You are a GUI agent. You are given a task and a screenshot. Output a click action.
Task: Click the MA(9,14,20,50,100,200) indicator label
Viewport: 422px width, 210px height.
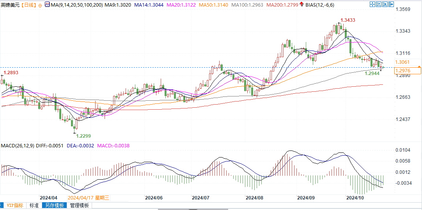click(x=77, y=5)
